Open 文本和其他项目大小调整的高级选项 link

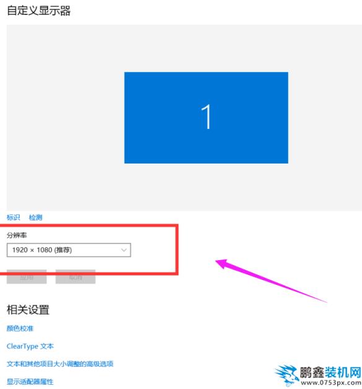point(60,364)
